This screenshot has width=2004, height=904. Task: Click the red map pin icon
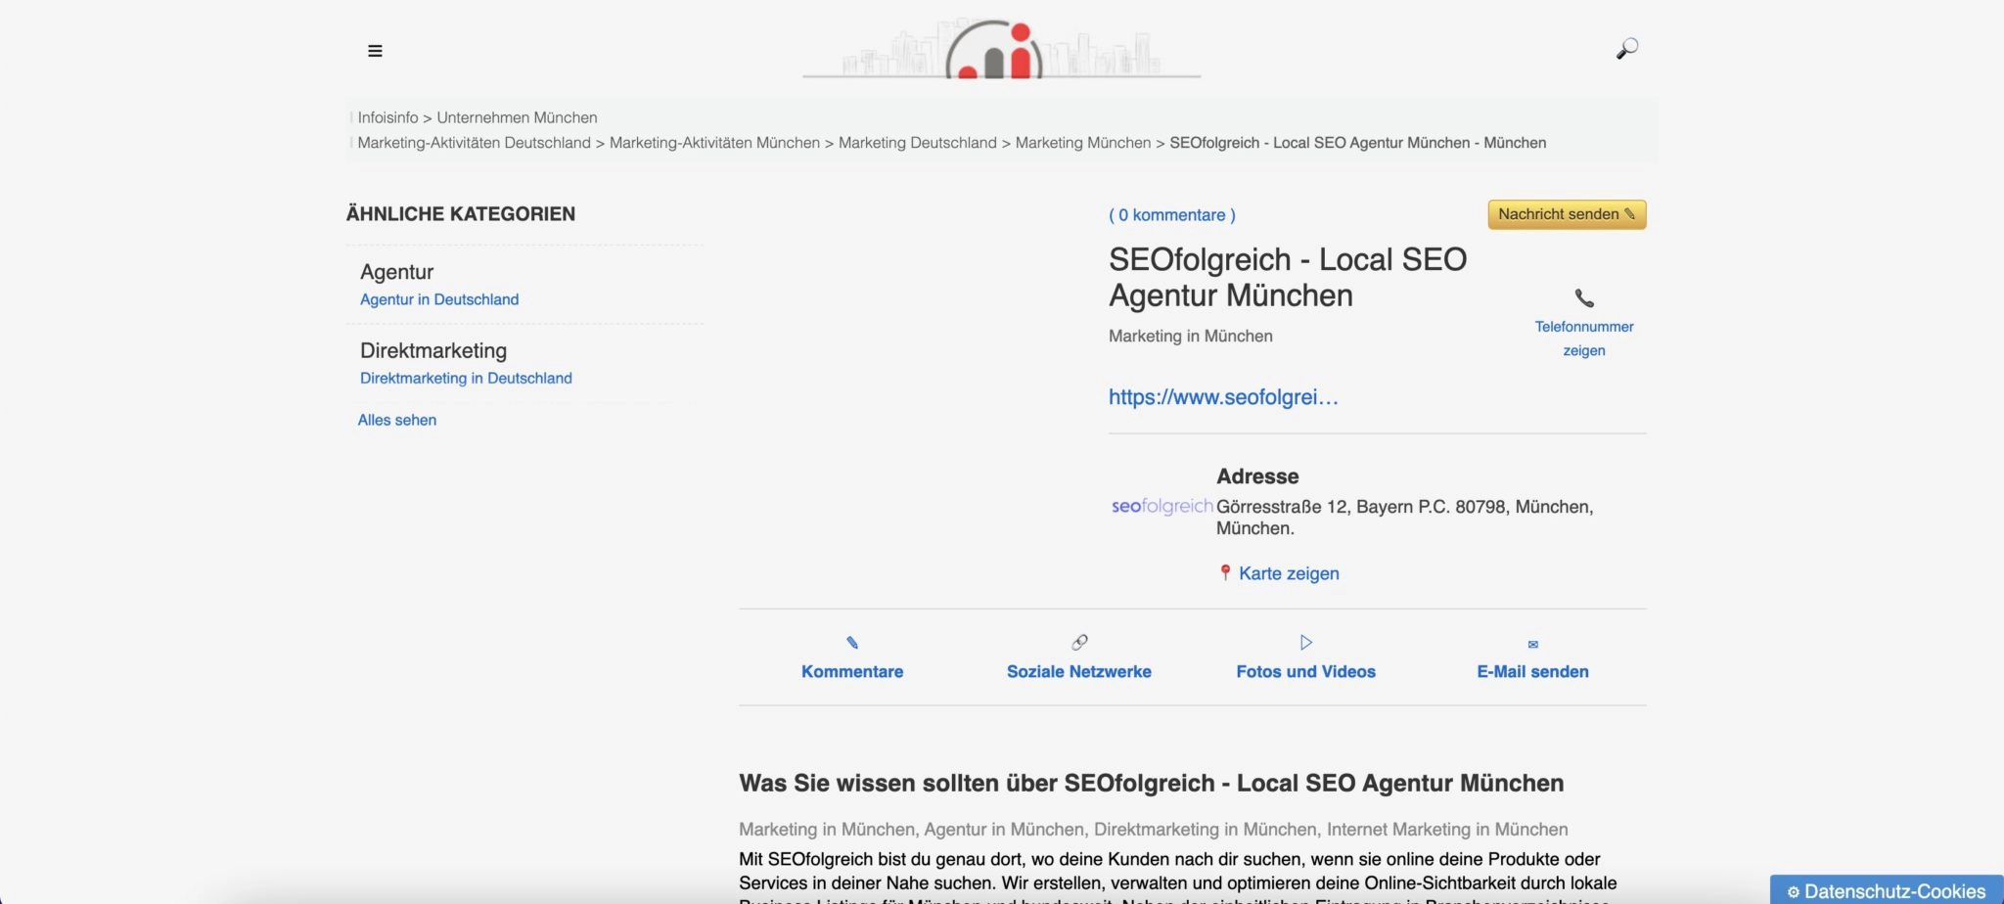coord(1224,572)
